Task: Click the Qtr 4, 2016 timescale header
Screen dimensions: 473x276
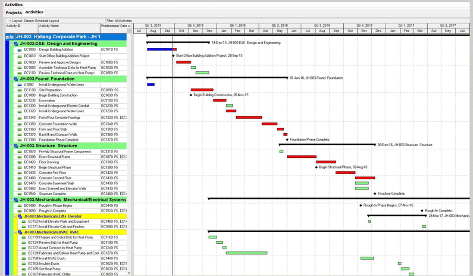Action: point(364,25)
